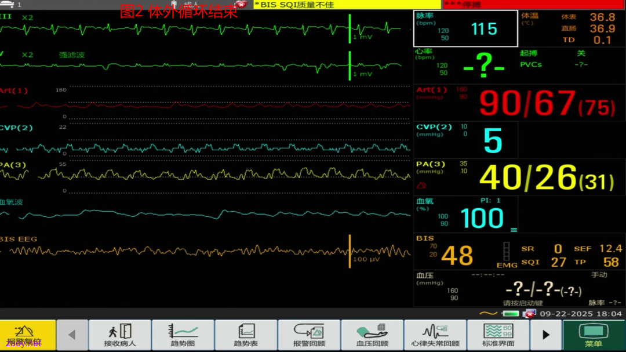Open 心律失常回顾 arrhythmia review
Screen dimensions: 626x352
click(x=435, y=335)
